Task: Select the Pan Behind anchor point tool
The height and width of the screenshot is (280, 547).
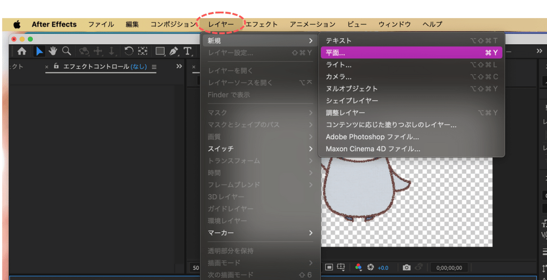Action: (143, 51)
